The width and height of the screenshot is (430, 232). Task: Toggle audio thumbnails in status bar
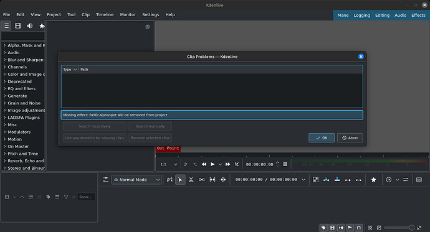(x=341, y=228)
